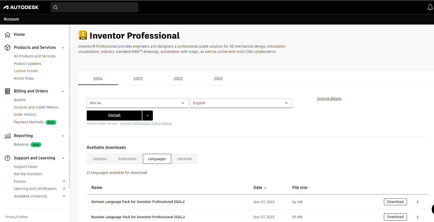Expand Russian Language Pack row chevron
Screen dimensions: 434x222
[417, 217]
